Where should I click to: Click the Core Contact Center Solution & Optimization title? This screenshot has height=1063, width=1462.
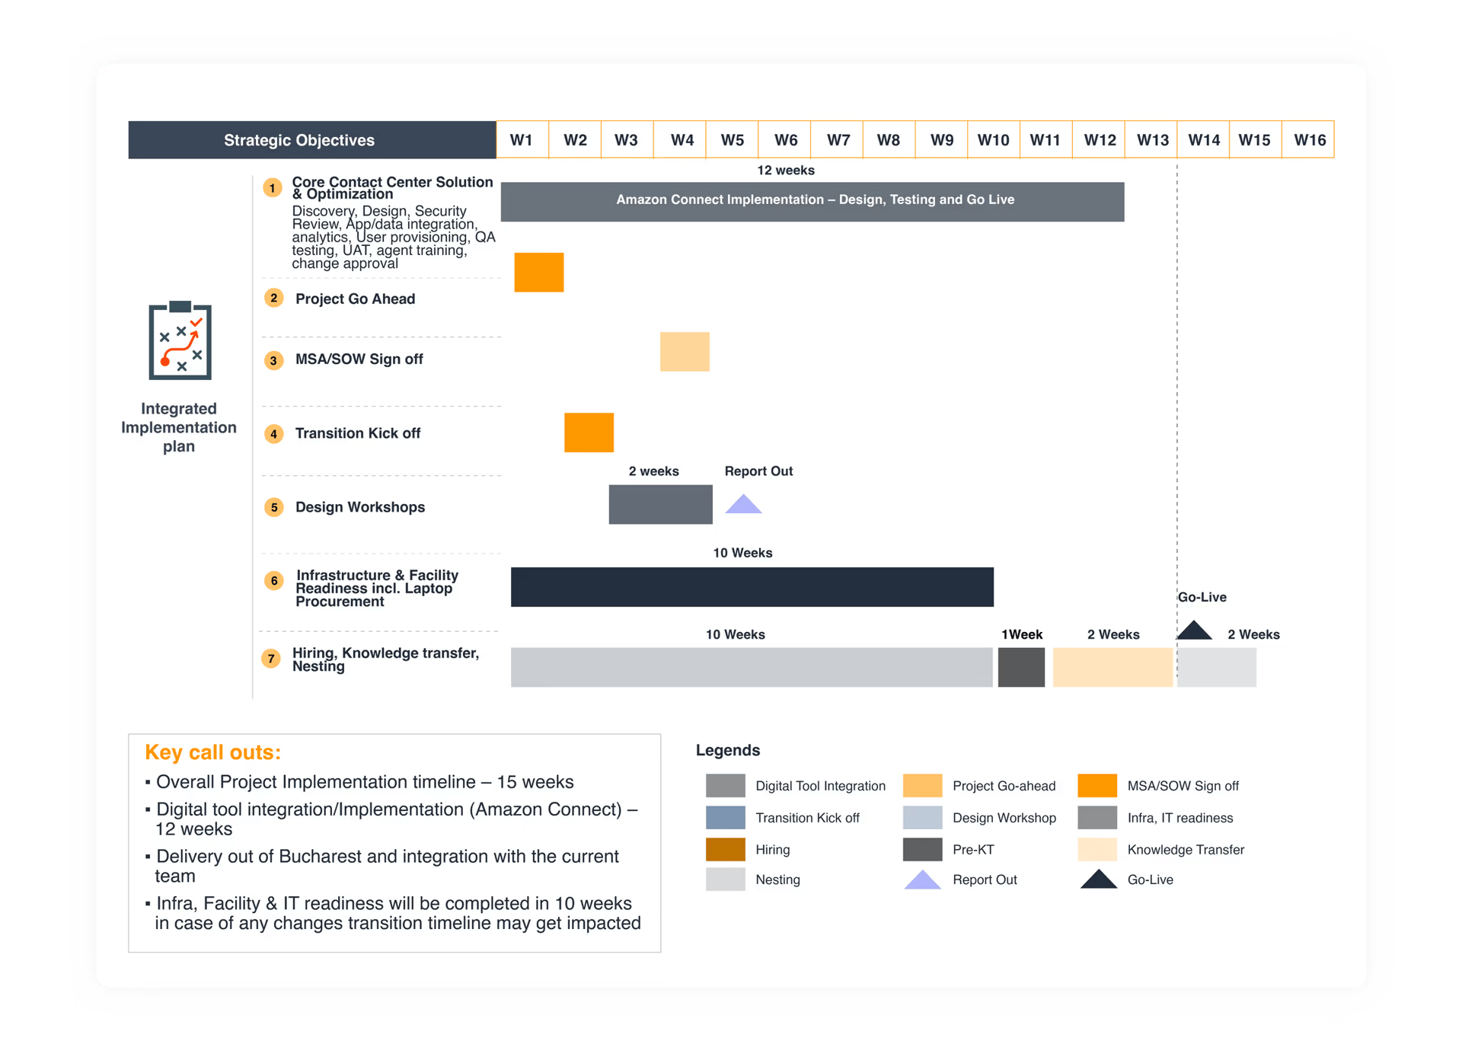[392, 188]
